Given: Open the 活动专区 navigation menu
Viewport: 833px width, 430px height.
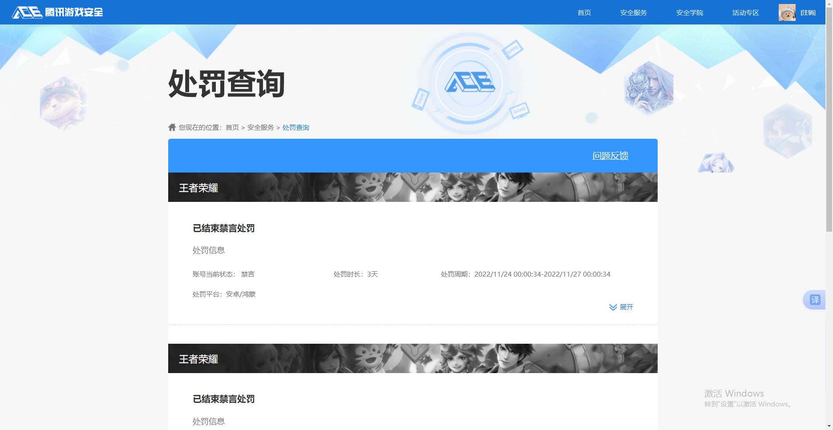Looking at the screenshot, I should pos(745,12).
